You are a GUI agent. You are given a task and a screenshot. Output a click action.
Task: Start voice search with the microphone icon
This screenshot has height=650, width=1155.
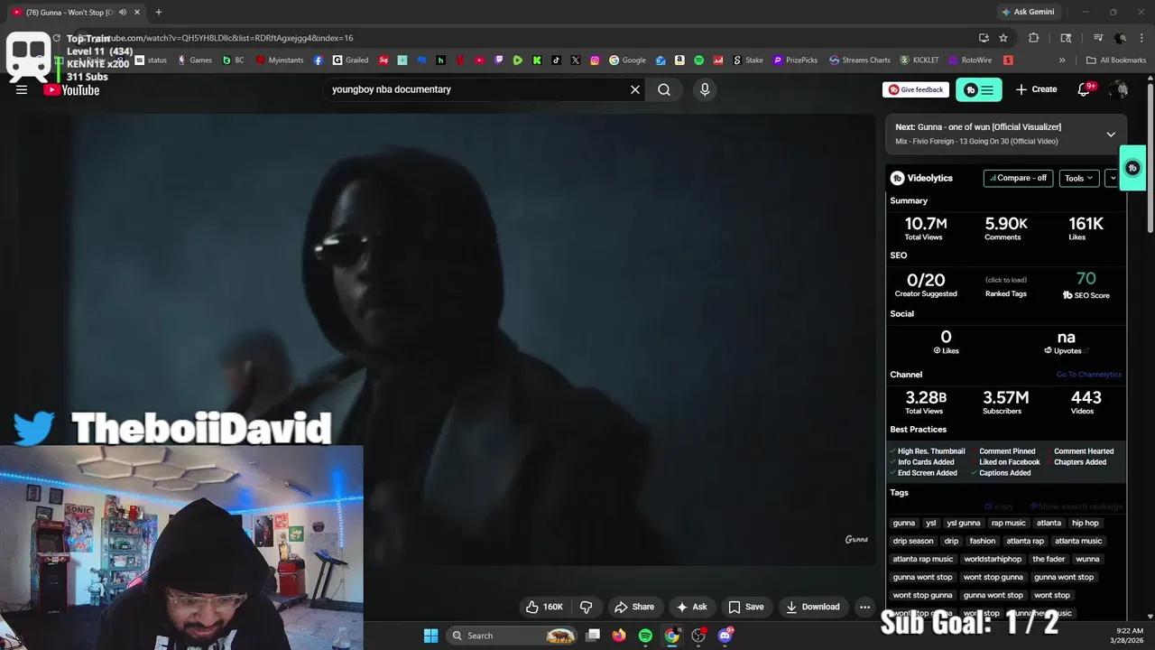click(705, 89)
